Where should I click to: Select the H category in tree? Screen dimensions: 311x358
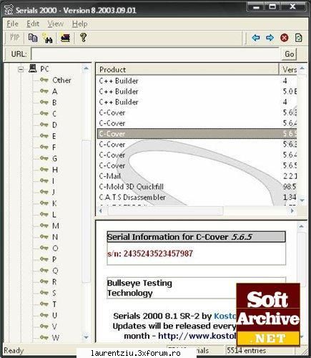coord(55,170)
